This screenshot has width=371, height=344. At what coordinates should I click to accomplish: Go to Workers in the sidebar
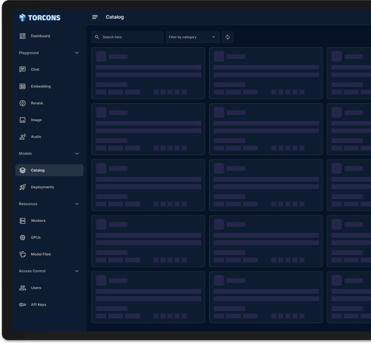(38, 221)
